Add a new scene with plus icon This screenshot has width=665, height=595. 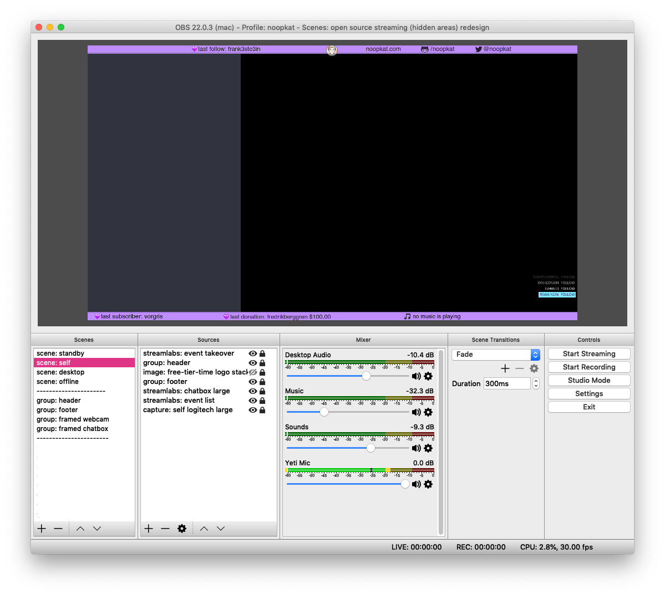pos(42,529)
